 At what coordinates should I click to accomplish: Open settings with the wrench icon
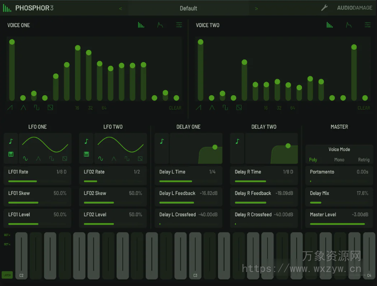(x=324, y=8)
